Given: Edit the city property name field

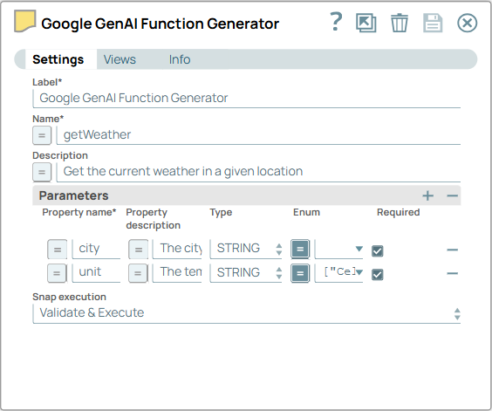Looking at the screenshot, I should click(x=96, y=249).
